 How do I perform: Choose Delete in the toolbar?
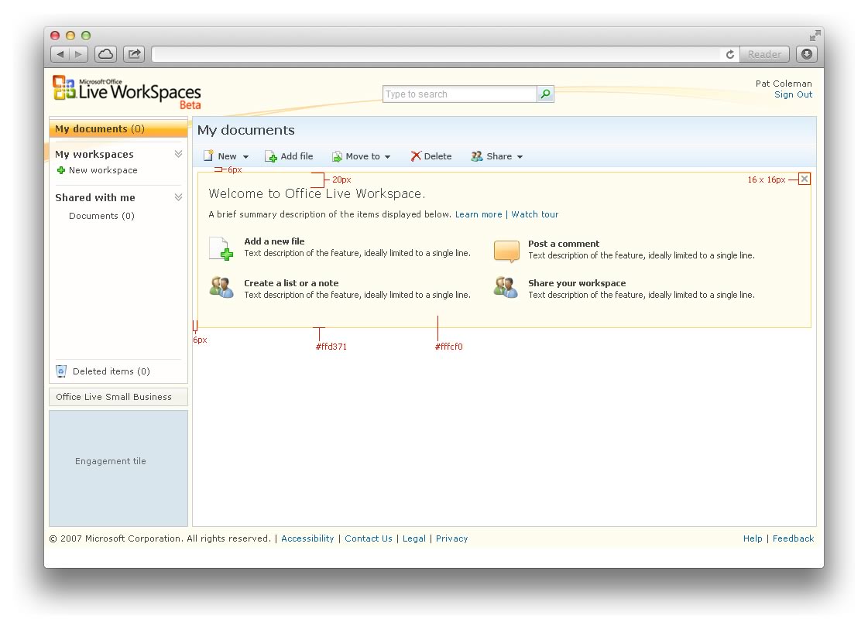coord(438,156)
